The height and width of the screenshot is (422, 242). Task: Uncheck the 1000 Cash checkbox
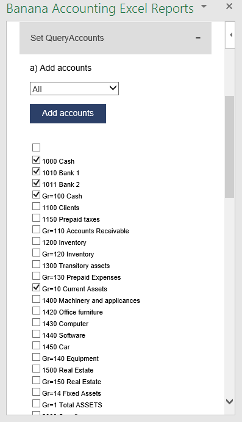[36, 160]
